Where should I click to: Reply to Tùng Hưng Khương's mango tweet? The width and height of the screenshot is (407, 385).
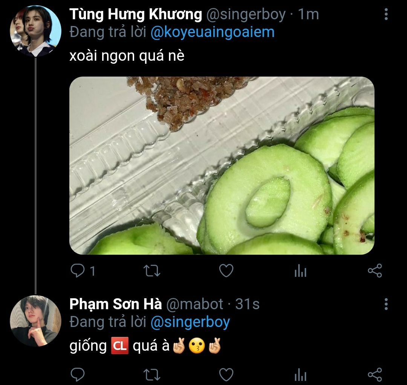point(78,271)
